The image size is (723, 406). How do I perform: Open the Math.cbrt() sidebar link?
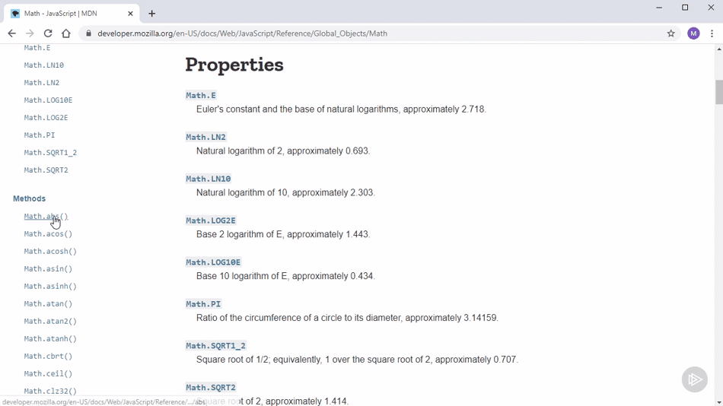tap(48, 357)
